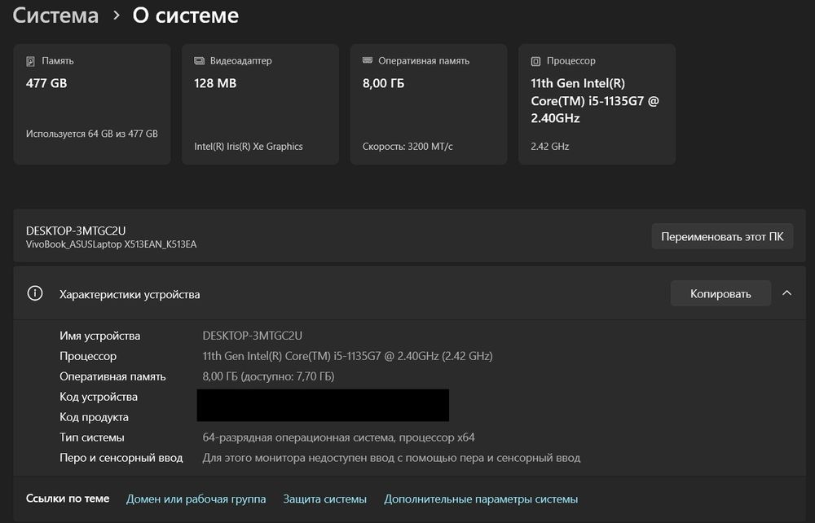Click the Процессор card icon

[536, 61]
